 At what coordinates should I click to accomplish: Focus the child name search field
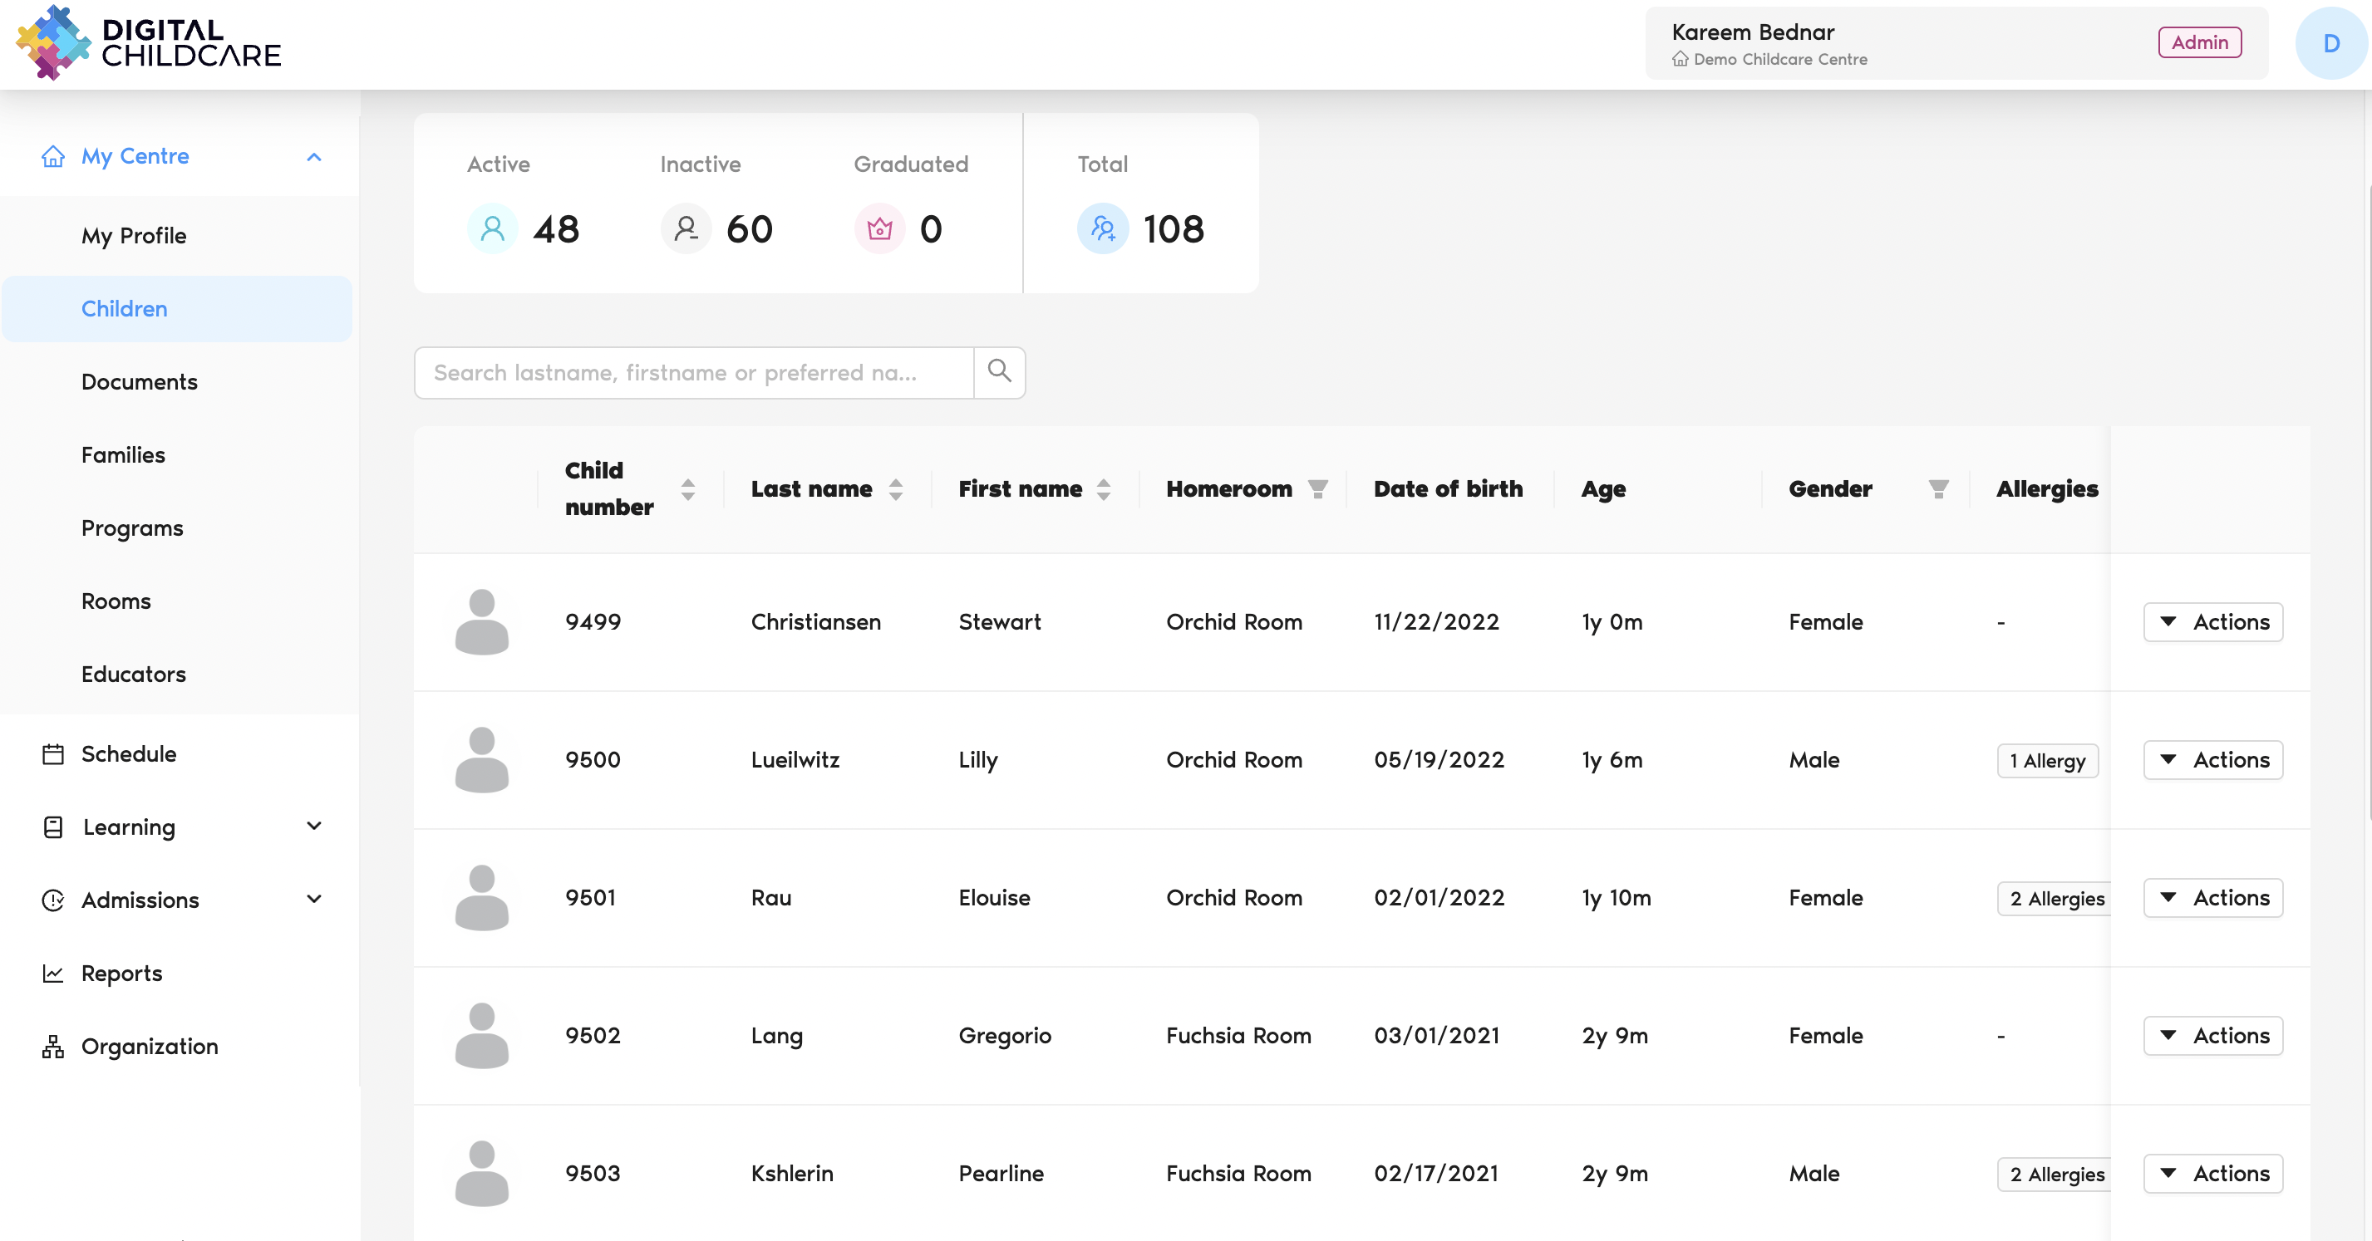(x=693, y=372)
